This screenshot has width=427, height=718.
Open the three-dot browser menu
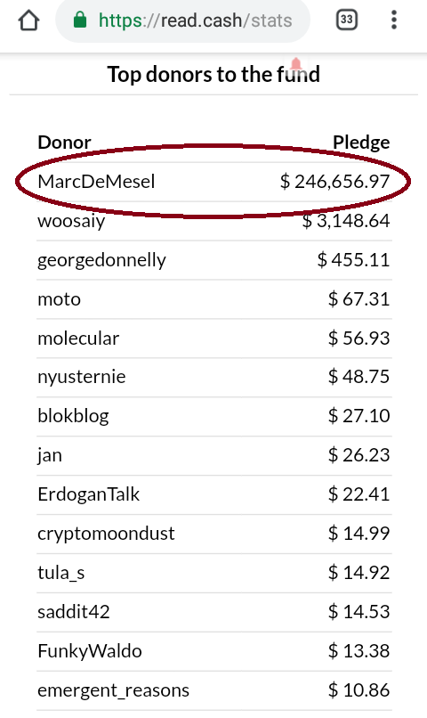click(x=393, y=20)
